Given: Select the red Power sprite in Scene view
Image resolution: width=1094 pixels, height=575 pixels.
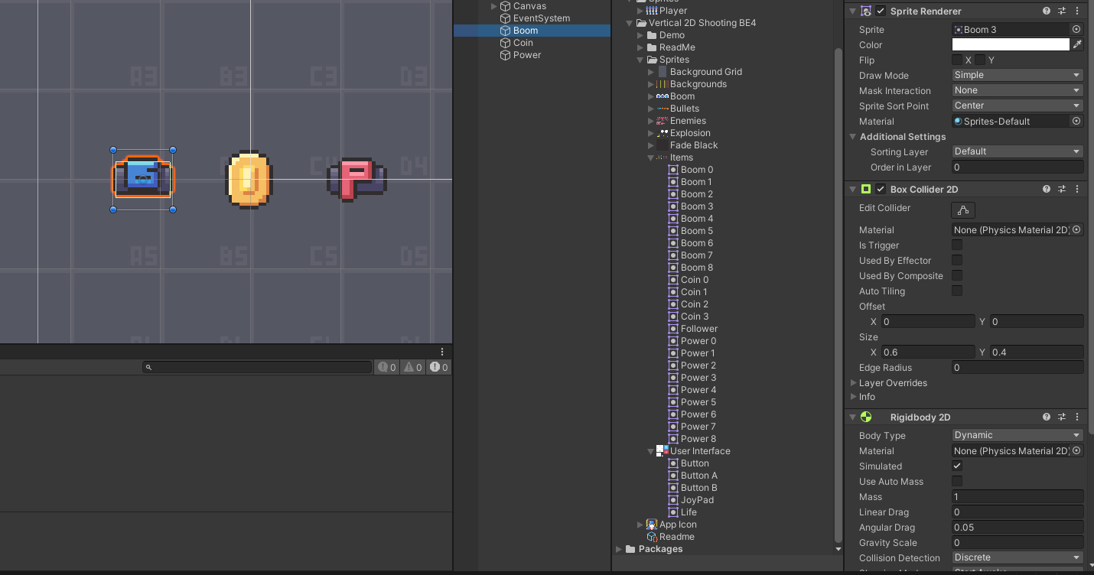Looking at the screenshot, I should 357,180.
